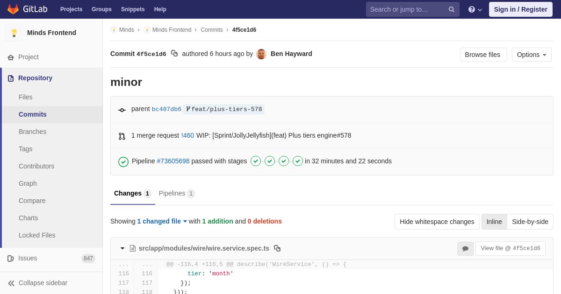Click Browse files button
The width and height of the screenshot is (561, 294).
point(483,55)
